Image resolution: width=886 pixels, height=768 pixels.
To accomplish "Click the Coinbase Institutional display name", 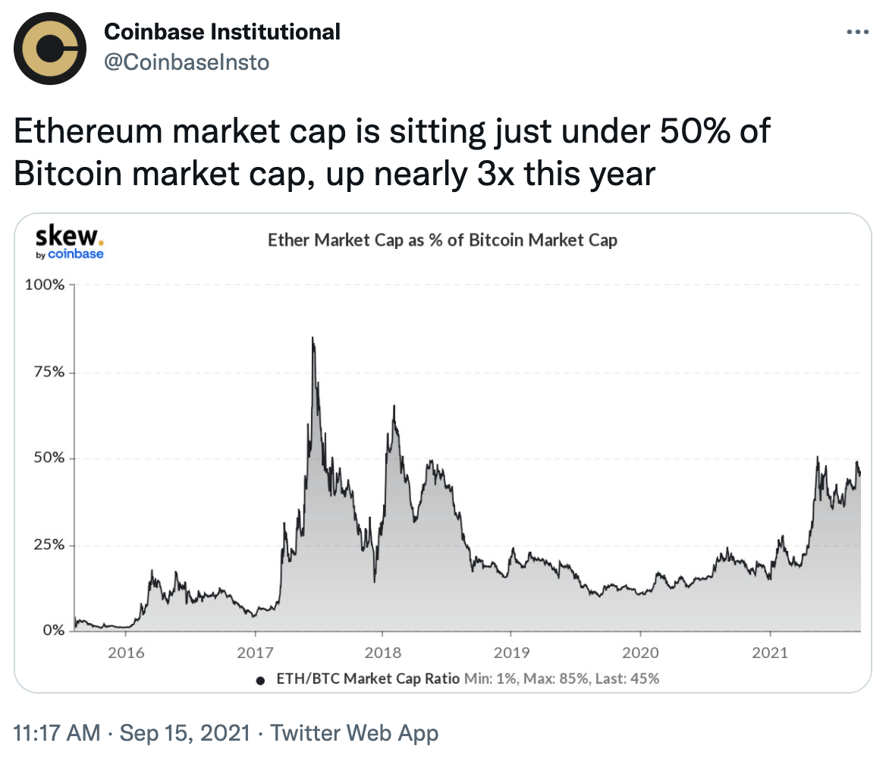I will 221,32.
